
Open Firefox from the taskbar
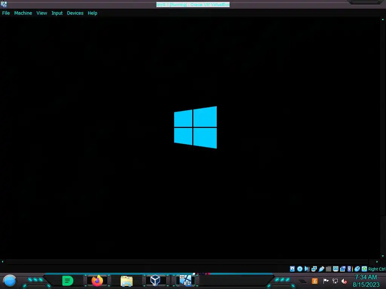click(97, 281)
